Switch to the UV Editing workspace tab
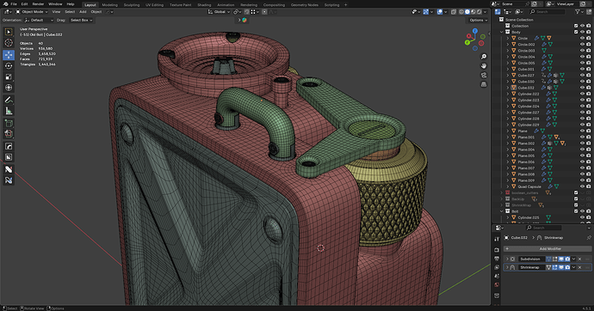This screenshot has height=311, width=594. [155, 5]
